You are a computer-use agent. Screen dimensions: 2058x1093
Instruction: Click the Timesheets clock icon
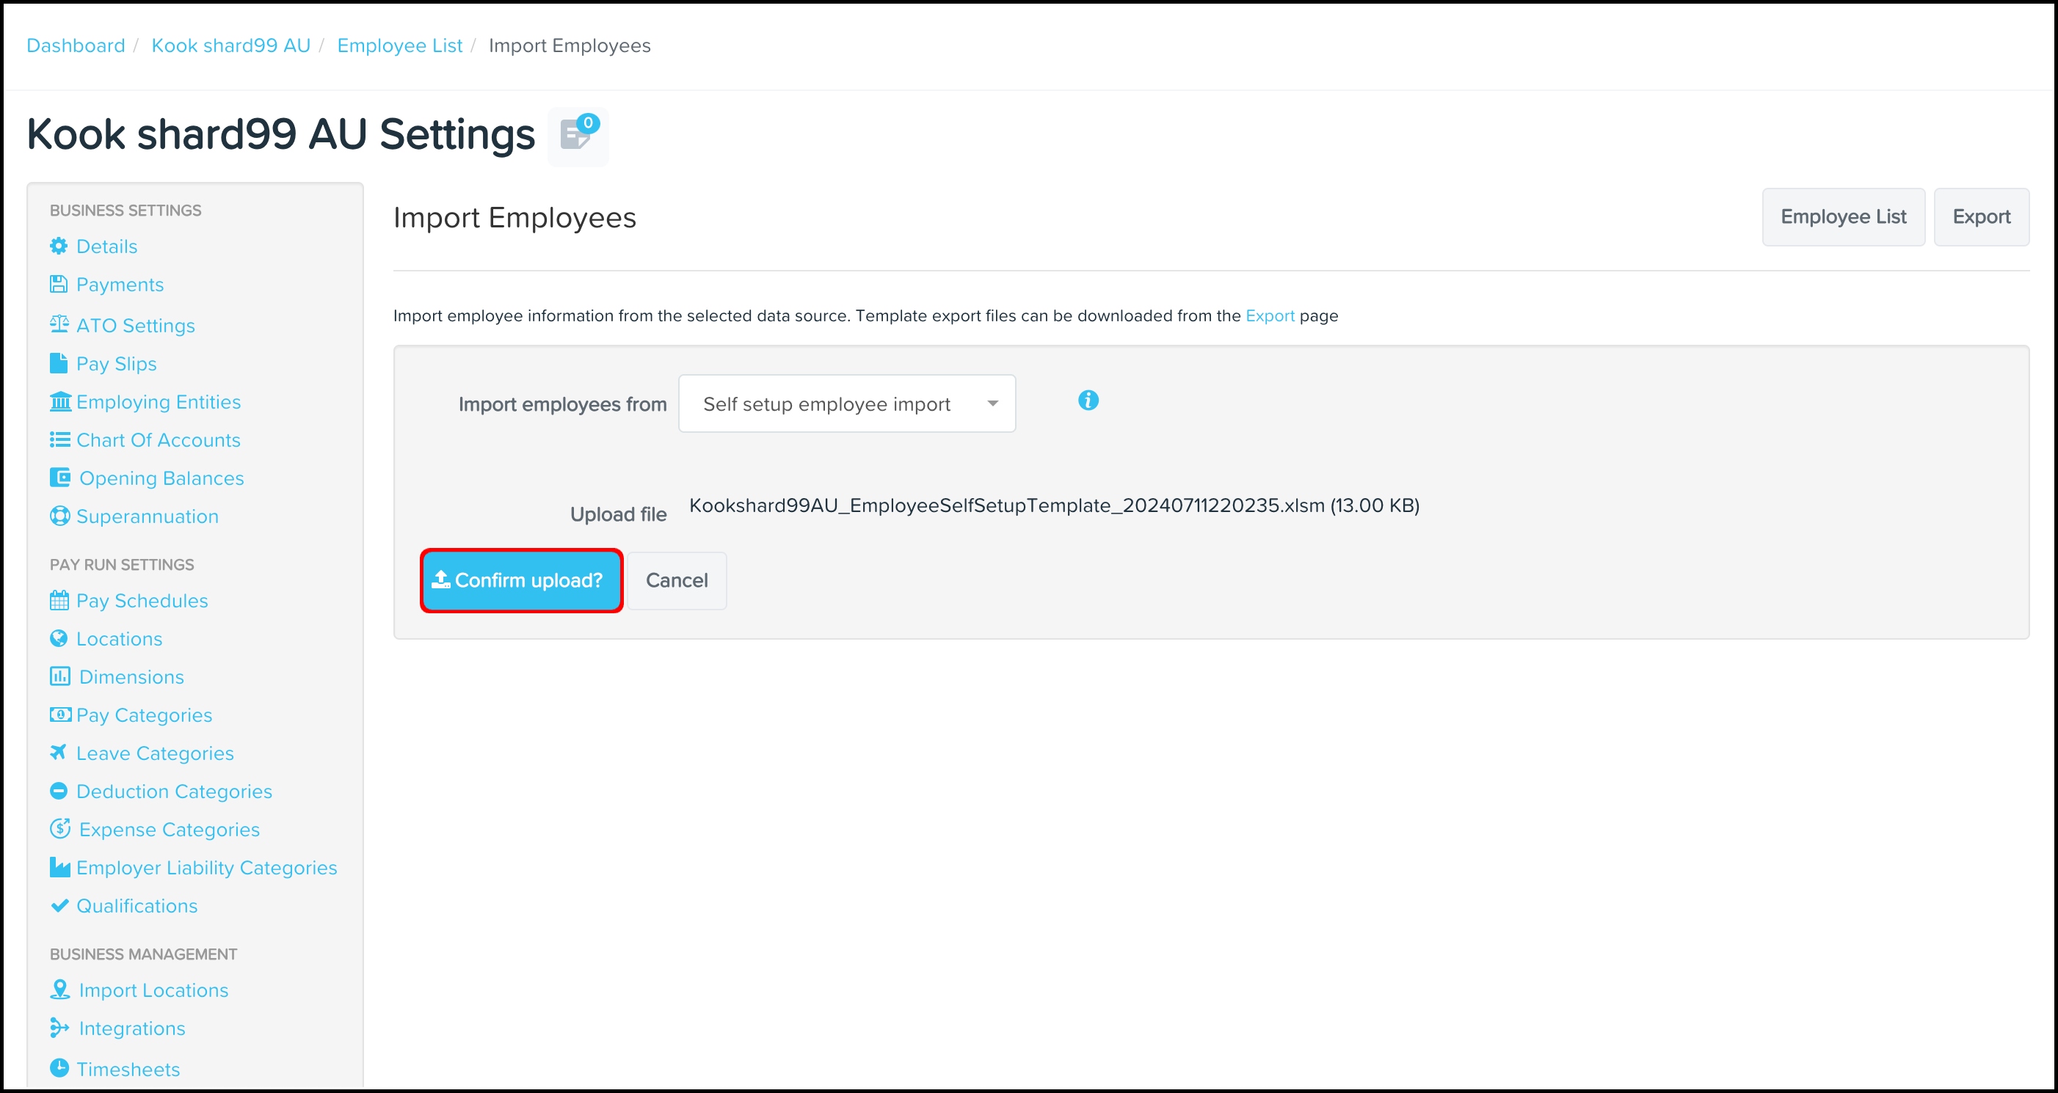pos(59,1067)
